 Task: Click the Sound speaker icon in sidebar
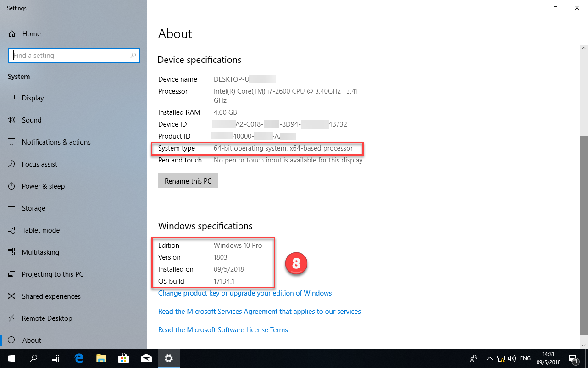pyautogui.click(x=12, y=120)
